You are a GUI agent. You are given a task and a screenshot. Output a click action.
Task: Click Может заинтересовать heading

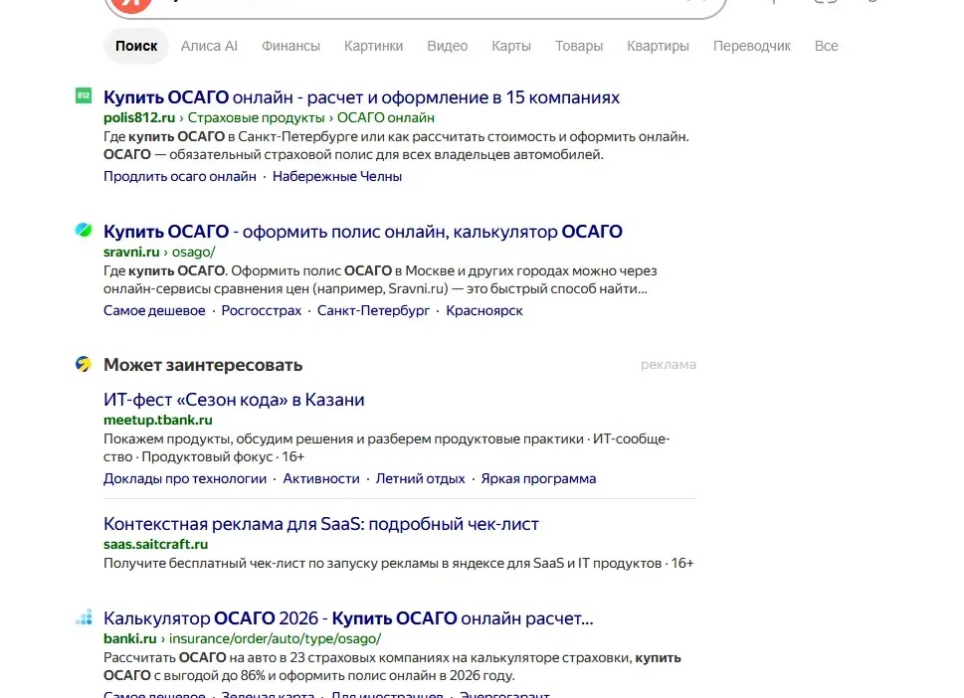(203, 365)
